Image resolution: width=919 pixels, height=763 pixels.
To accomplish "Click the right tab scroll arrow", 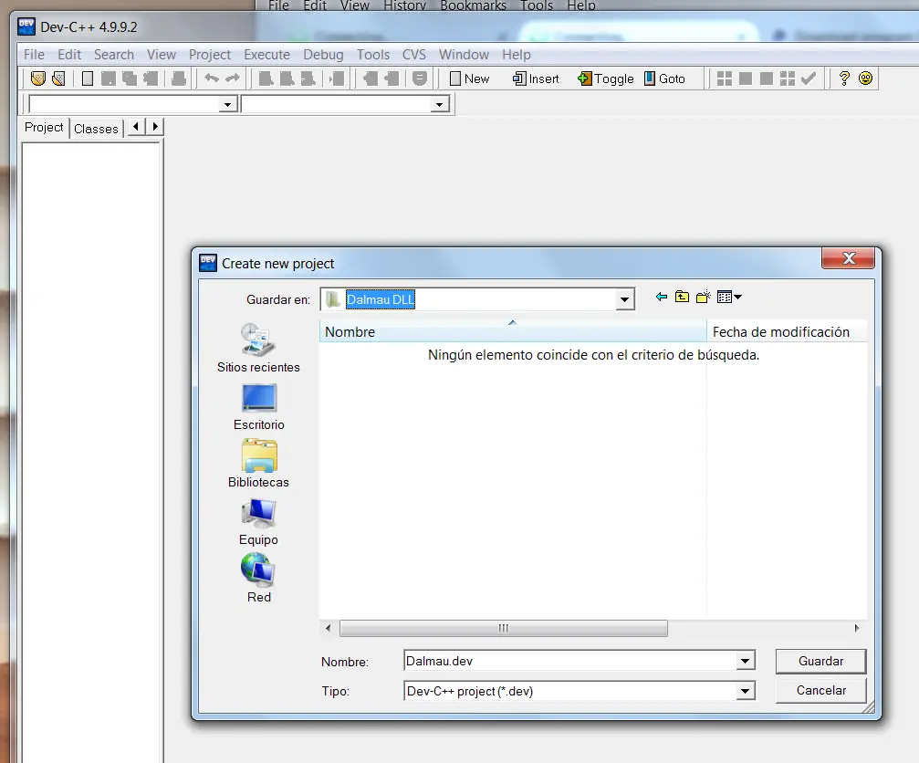I will (x=155, y=127).
